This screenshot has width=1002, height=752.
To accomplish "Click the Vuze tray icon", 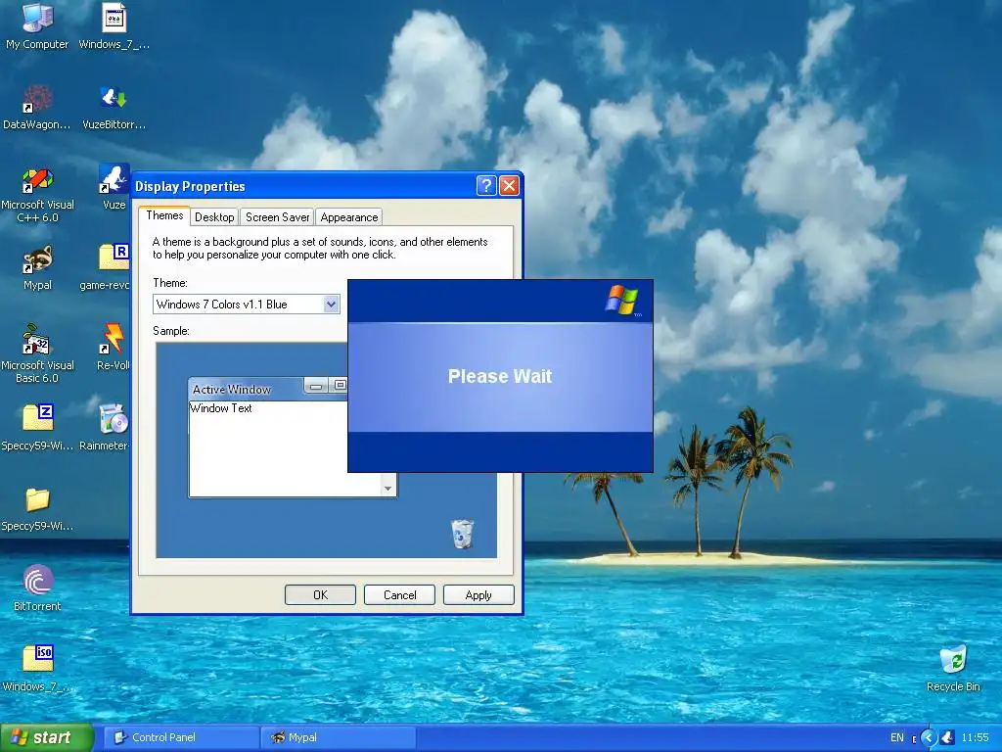I will pyautogui.click(x=947, y=738).
